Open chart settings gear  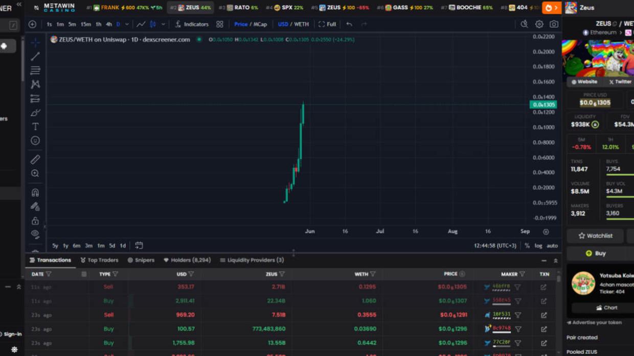point(539,24)
